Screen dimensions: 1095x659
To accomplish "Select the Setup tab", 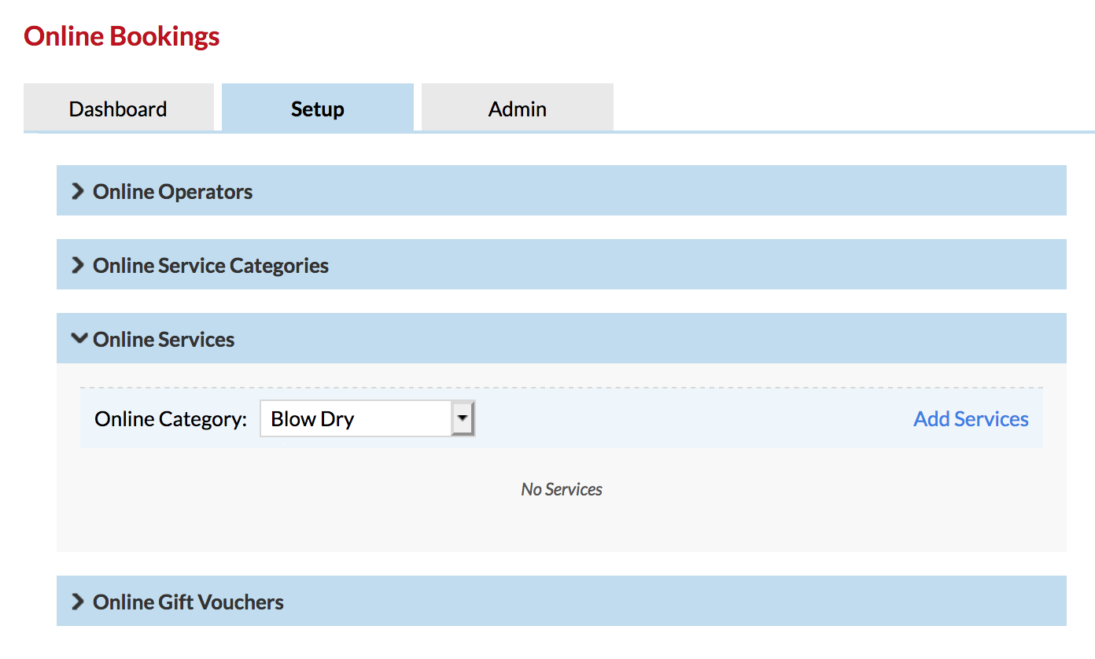I will [x=317, y=108].
